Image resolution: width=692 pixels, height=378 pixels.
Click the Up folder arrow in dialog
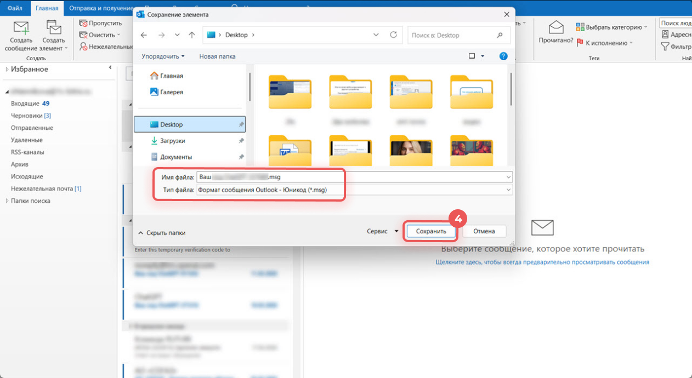pos(191,35)
